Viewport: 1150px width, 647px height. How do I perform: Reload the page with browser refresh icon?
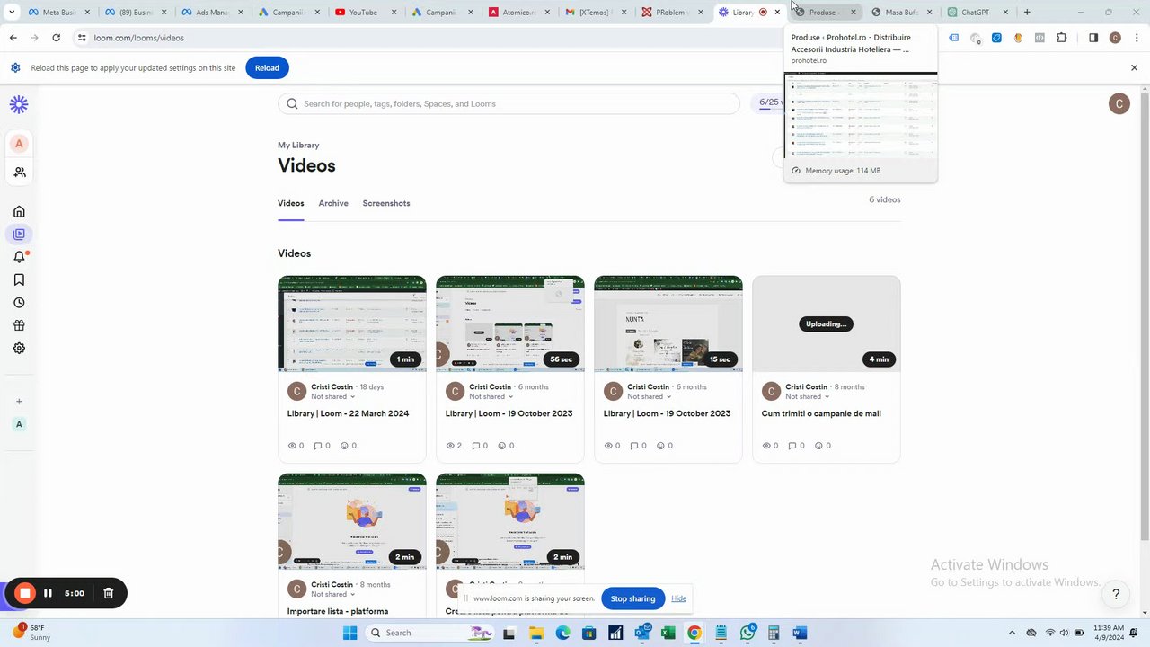[56, 38]
